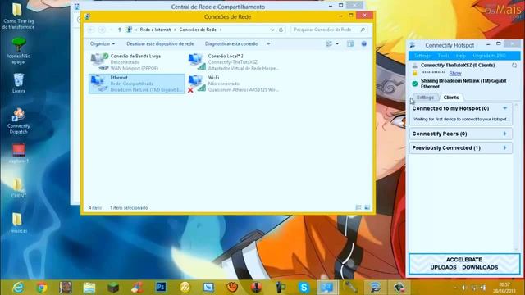The image size is (525, 295).
Task: Select the Wi-Fi connection item
Action: click(233, 84)
